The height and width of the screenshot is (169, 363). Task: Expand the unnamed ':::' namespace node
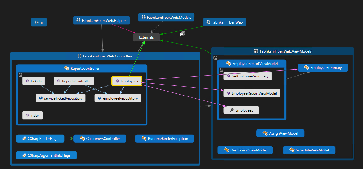pyautogui.click(x=39, y=22)
